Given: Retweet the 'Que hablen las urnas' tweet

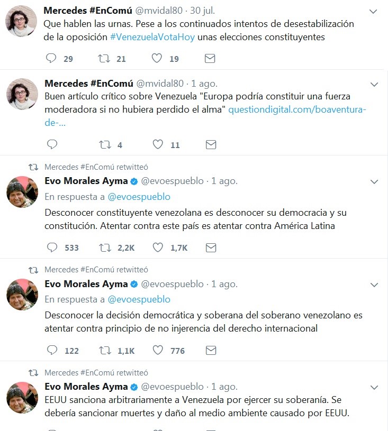Looking at the screenshot, I should point(104,58).
